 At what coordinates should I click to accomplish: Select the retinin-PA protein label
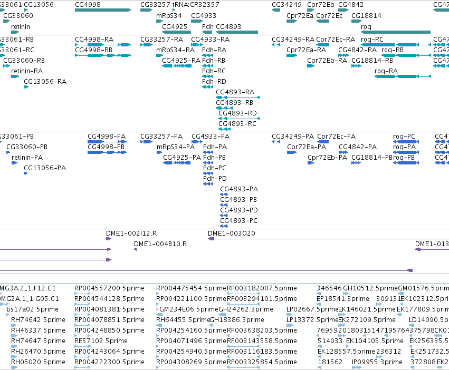[x=27, y=158]
